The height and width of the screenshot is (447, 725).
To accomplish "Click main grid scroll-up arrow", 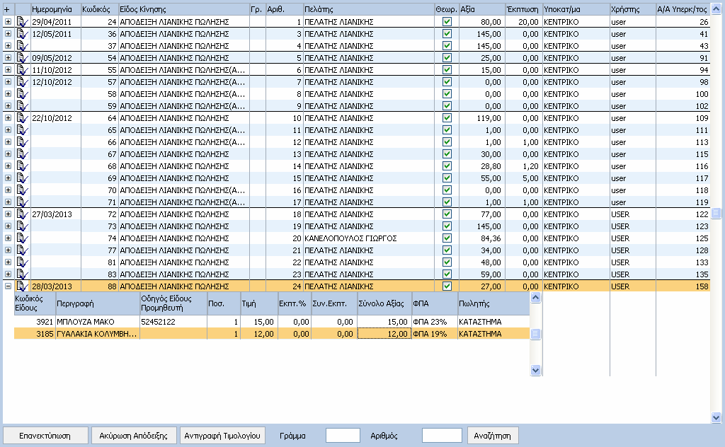I will pyautogui.click(x=716, y=9).
